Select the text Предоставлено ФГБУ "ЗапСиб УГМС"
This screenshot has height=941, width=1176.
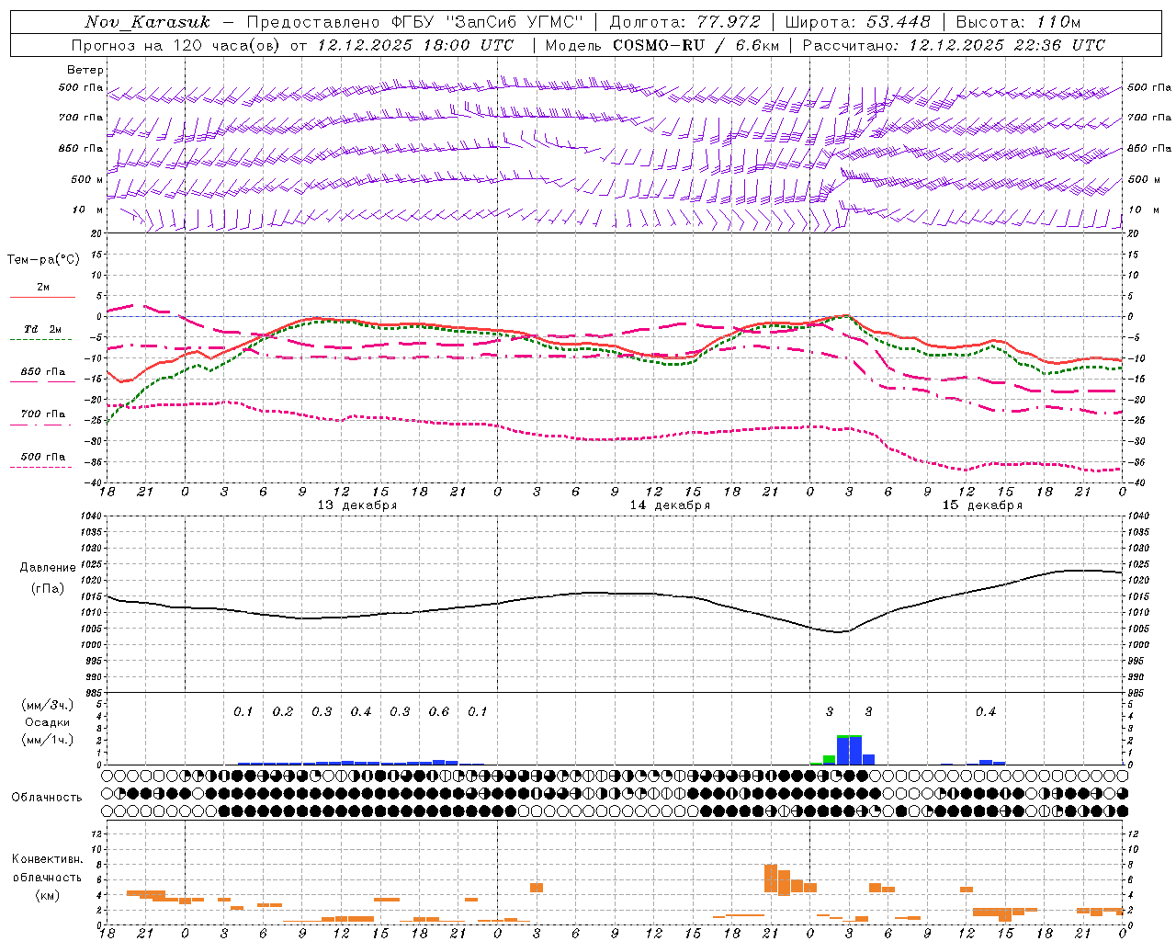click(x=414, y=22)
